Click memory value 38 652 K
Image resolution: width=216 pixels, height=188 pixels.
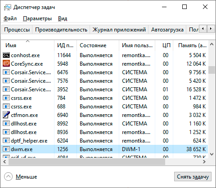196,149
